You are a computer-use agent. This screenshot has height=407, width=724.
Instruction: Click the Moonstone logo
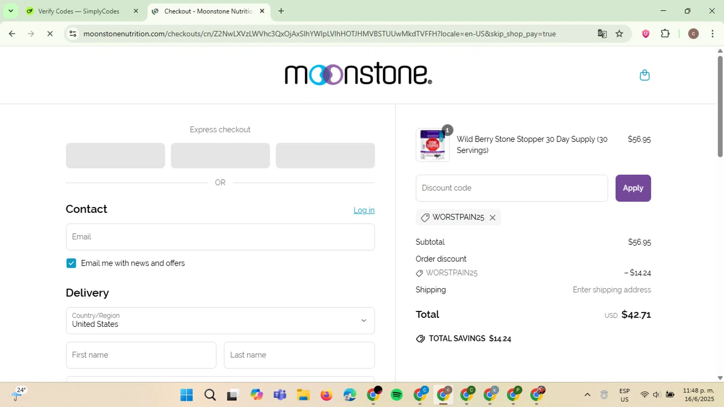pos(358,74)
